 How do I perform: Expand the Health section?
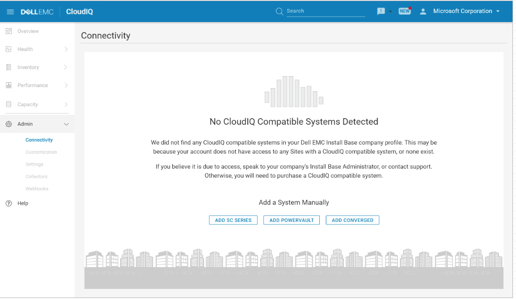coord(25,49)
